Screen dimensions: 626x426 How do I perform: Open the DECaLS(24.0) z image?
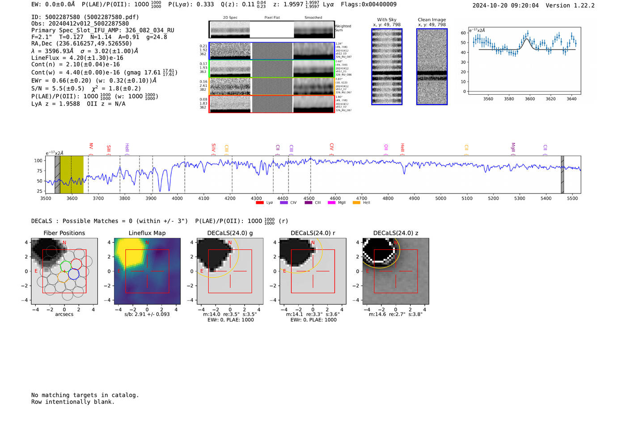[396, 271]
